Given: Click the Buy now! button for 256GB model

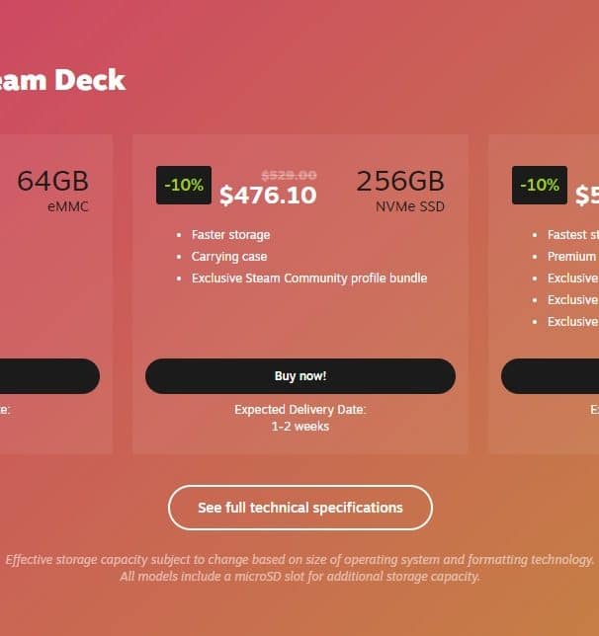Looking at the screenshot, I should click(x=300, y=376).
